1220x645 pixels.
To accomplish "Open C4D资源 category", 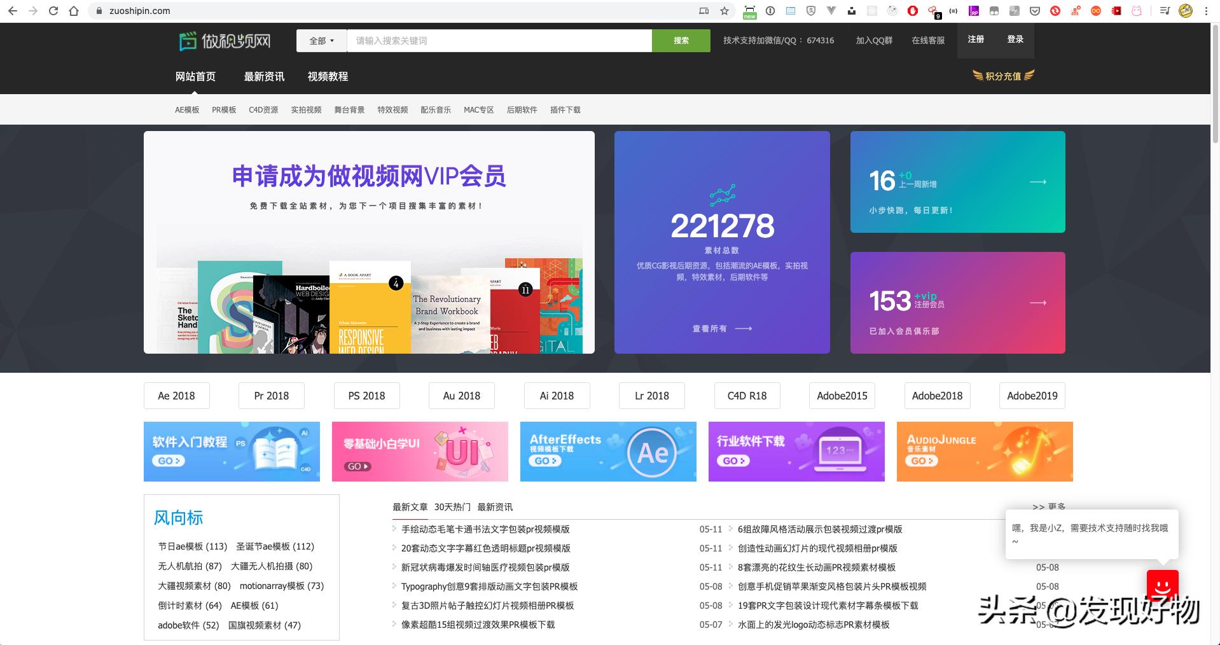I will [x=263, y=110].
